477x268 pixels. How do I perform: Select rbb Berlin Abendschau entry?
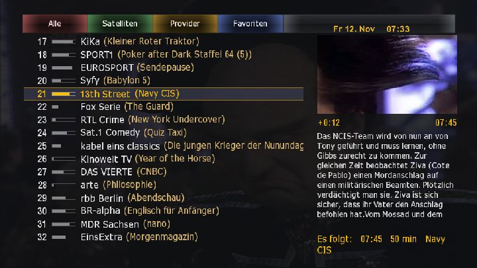pyautogui.click(x=164, y=198)
